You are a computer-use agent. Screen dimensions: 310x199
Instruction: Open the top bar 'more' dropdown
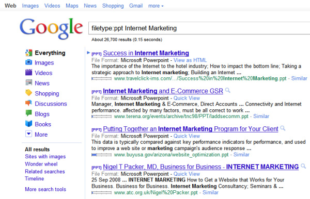[x=156, y=6]
